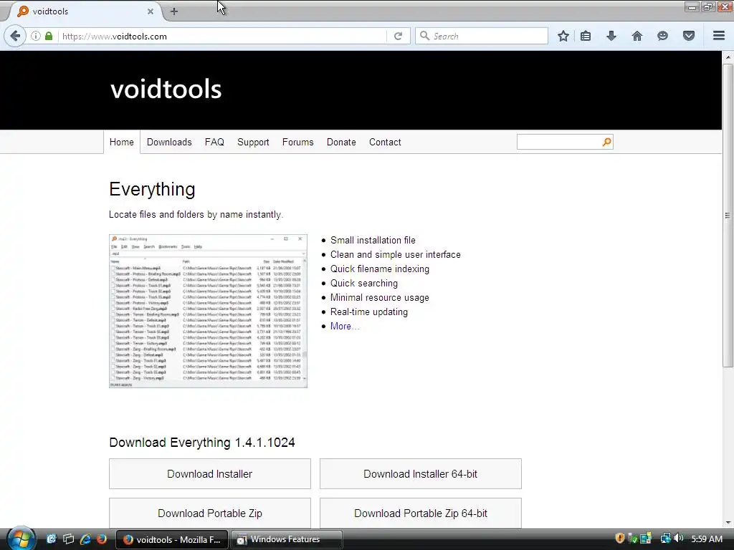Screen dimensions: 734x550
Task: Click the 5:59 AM taskbar clock
Action: [707, 539]
